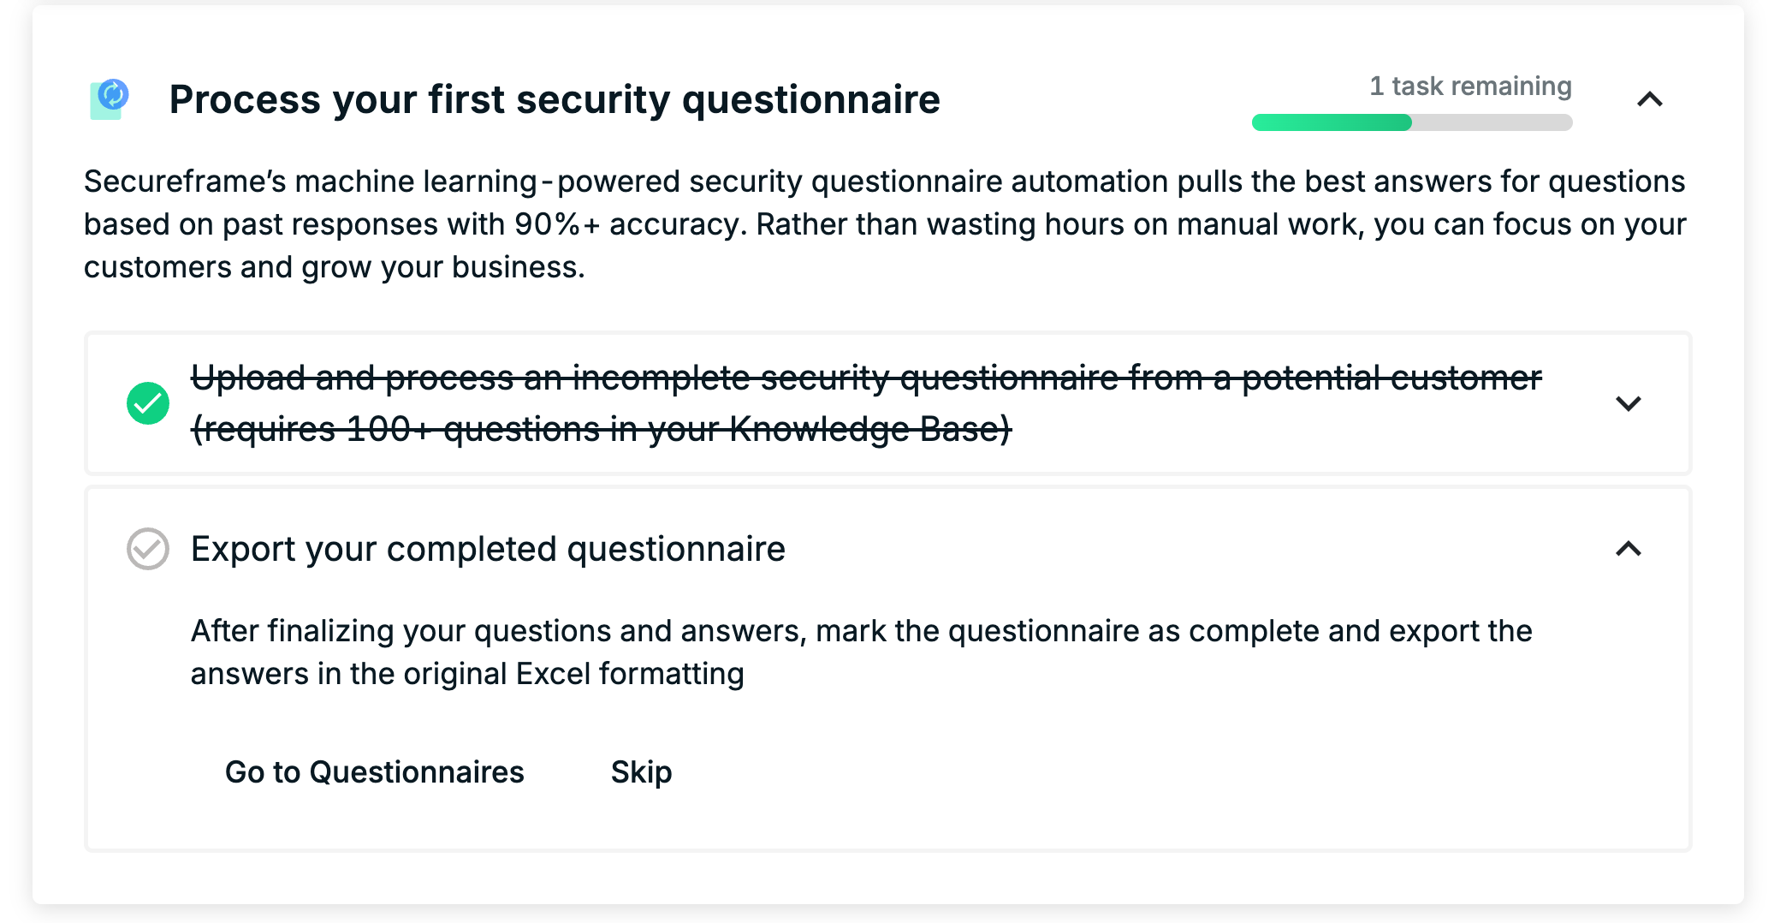Click the 'original Excel formatting' line of text
Screen dimensions: 1792x923
tap(467, 674)
